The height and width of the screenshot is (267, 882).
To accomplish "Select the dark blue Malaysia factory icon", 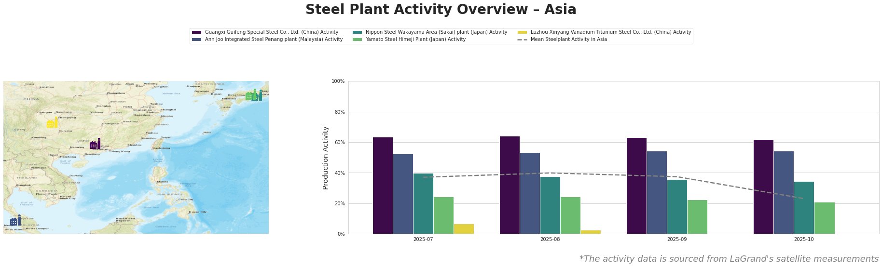I will pyautogui.click(x=15, y=221).
